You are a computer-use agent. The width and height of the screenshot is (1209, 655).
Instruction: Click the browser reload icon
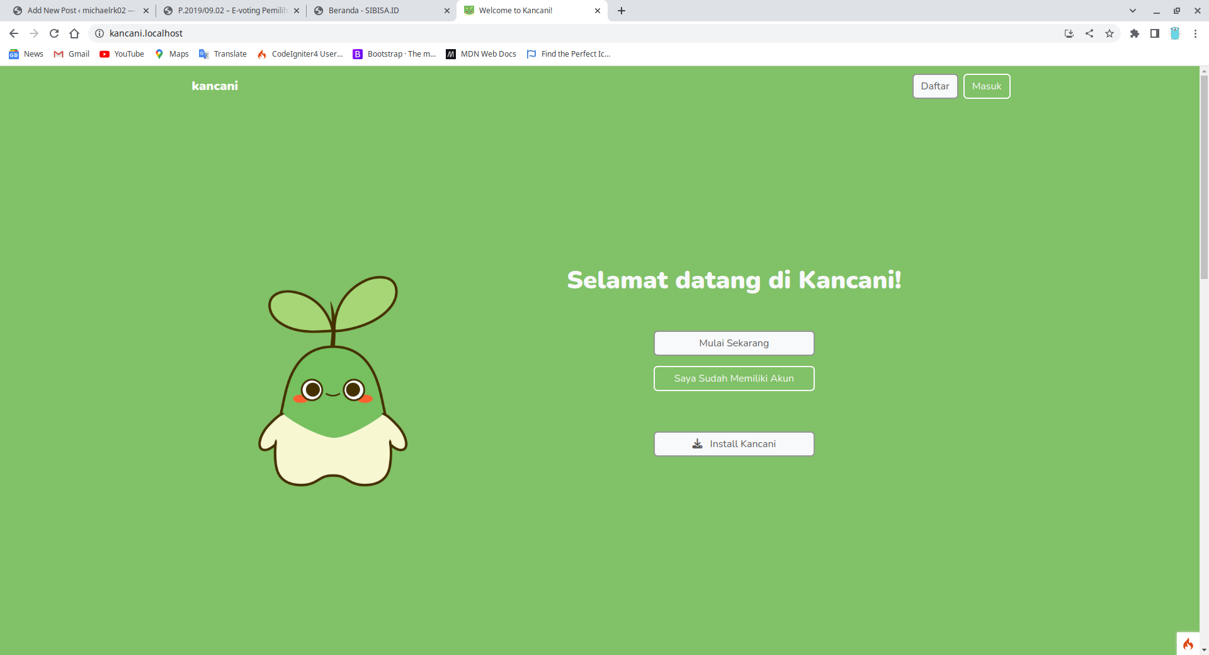pyautogui.click(x=54, y=33)
